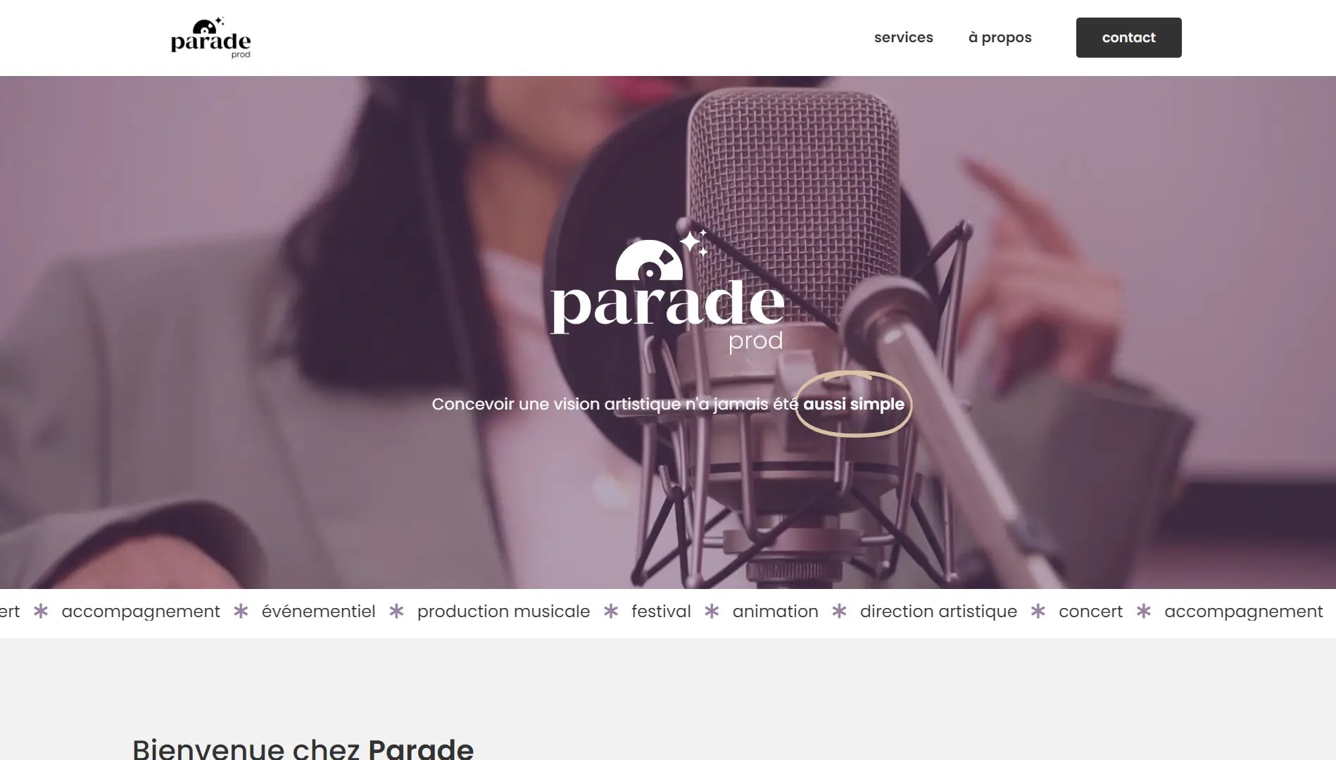
Task: Select 'concert' in the scrolling ticker
Action: coord(1090,612)
